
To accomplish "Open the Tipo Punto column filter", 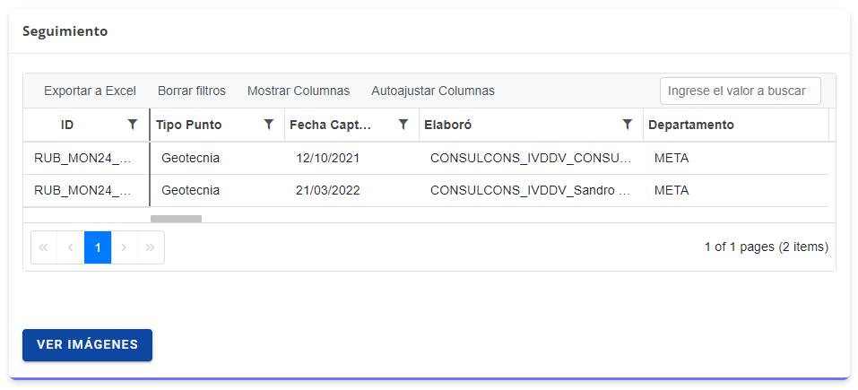I will coord(268,125).
